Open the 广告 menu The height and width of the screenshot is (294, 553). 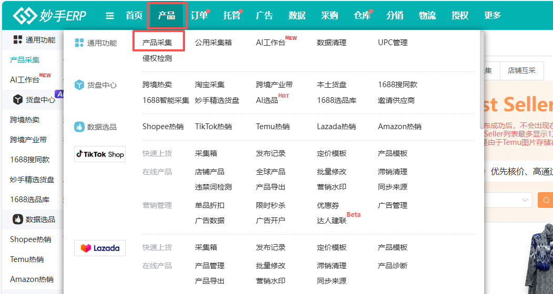[x=264, y=16]
